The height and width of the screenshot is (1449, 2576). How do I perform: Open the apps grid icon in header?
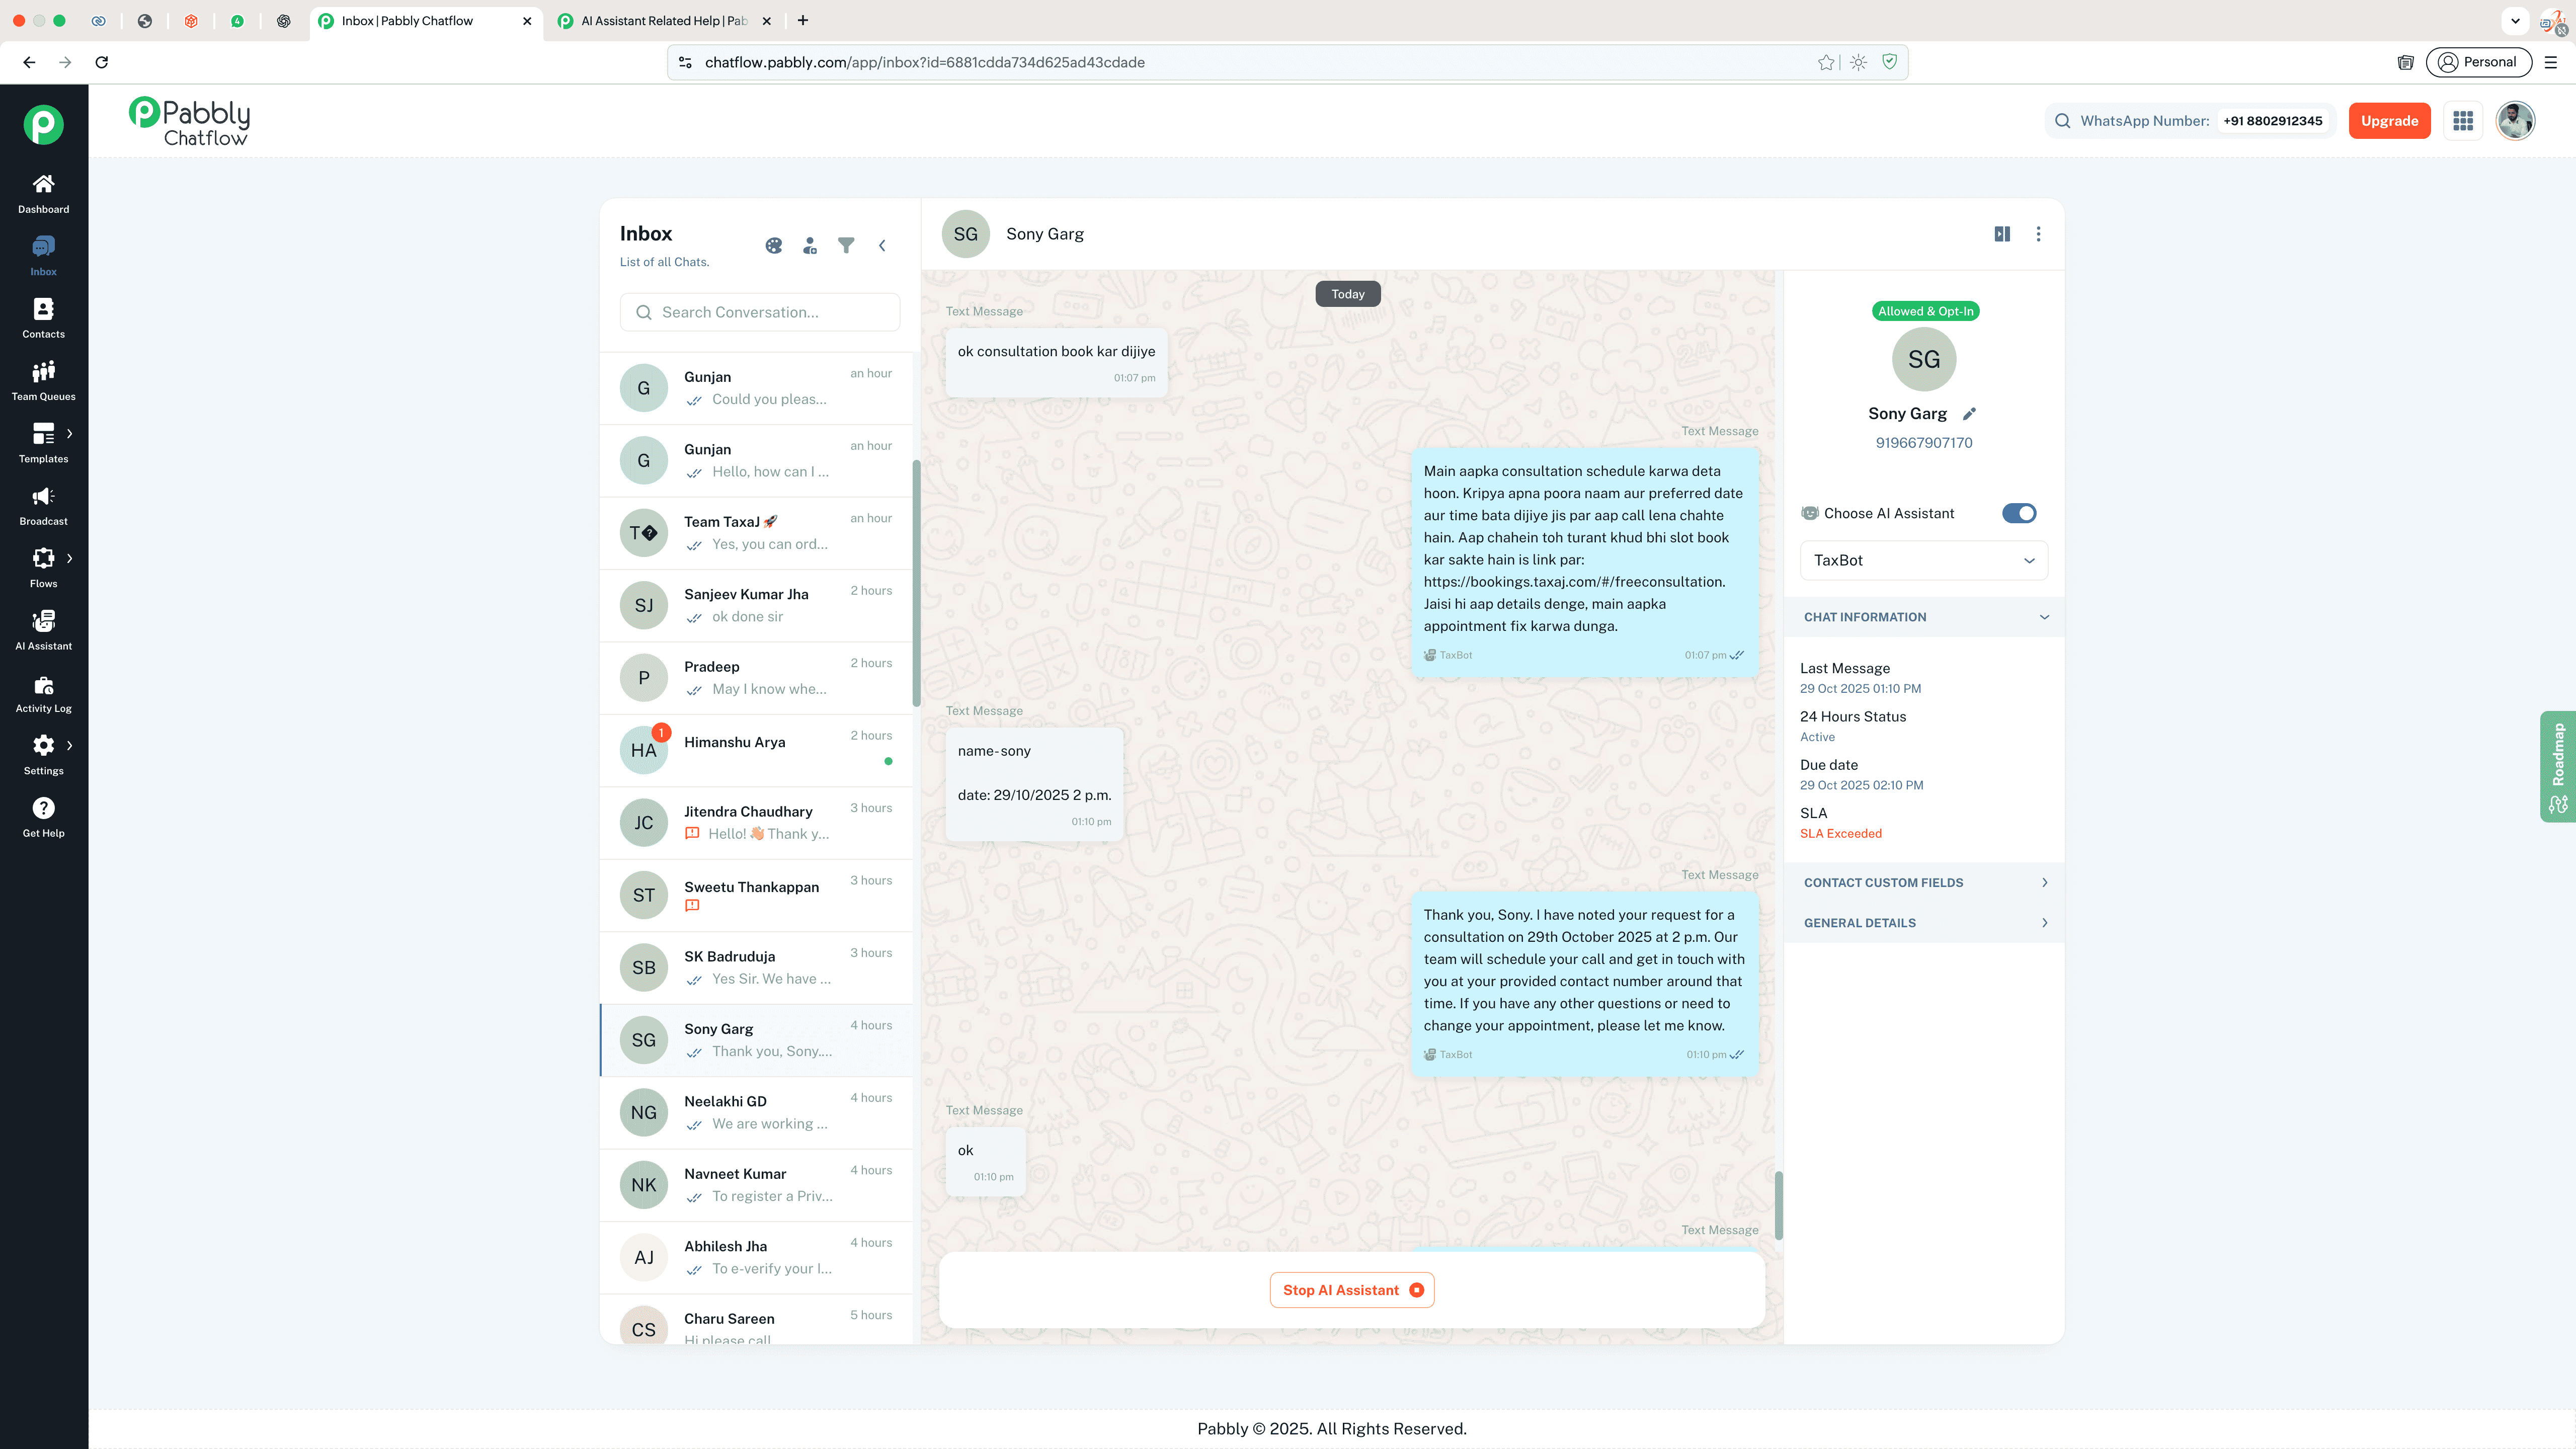2463,121
